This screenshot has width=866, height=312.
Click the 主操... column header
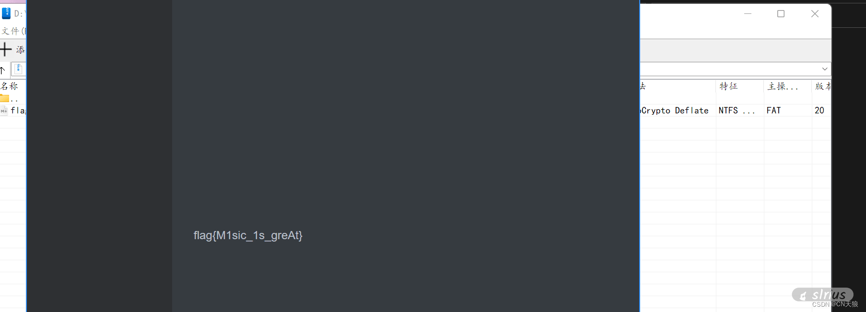point(783,86)
